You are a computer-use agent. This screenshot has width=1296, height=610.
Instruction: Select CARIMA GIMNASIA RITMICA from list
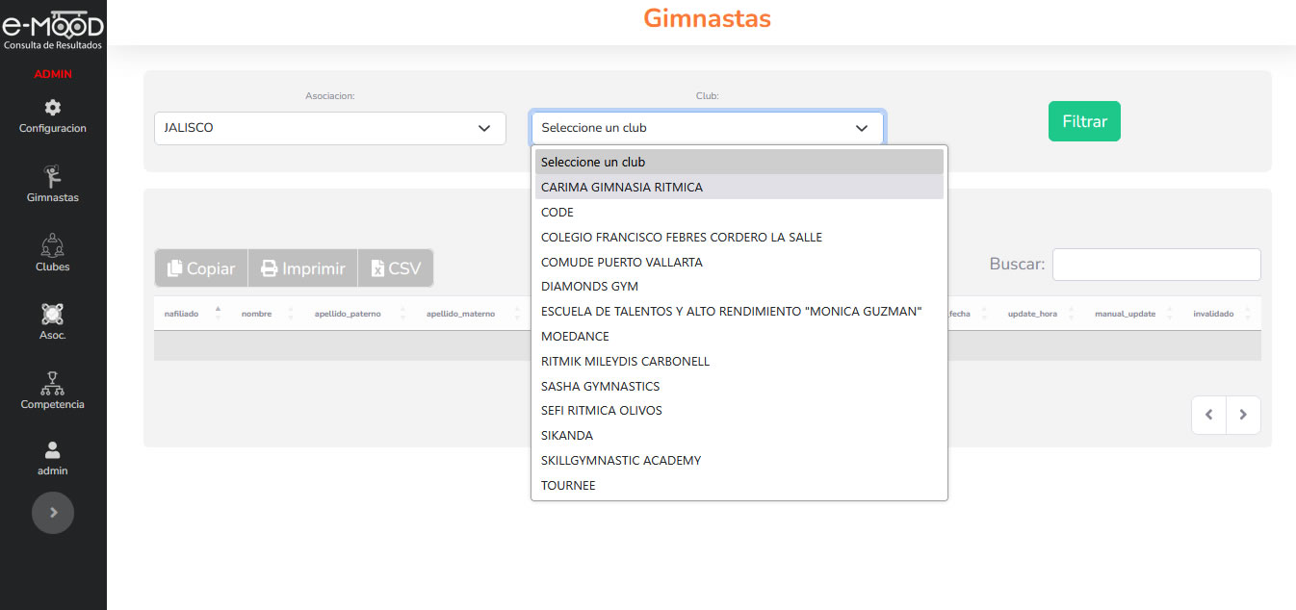tap(622, 188)
